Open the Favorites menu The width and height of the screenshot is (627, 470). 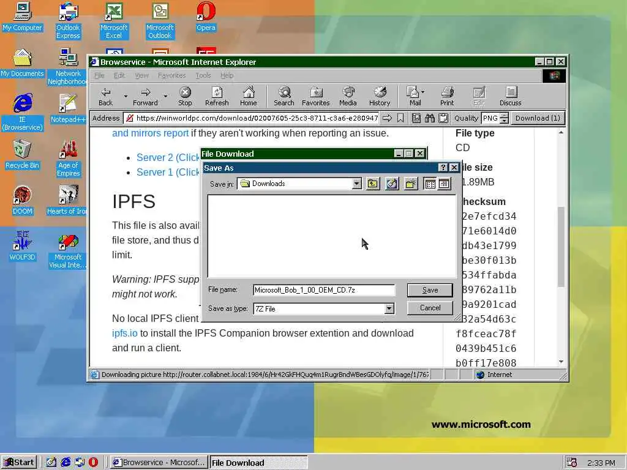171,75
